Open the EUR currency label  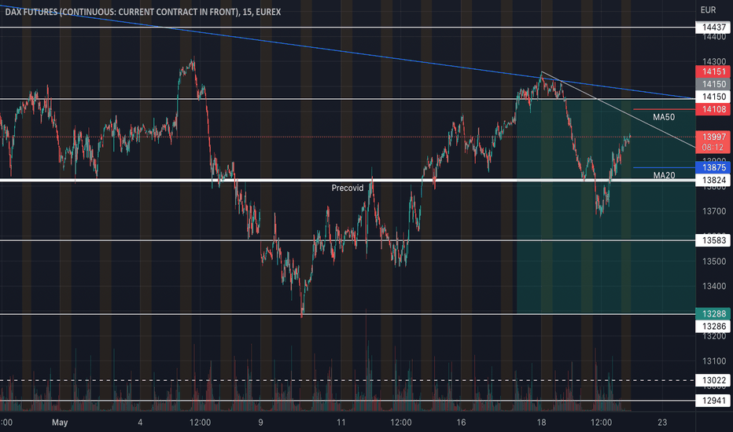tap(708, 9)
